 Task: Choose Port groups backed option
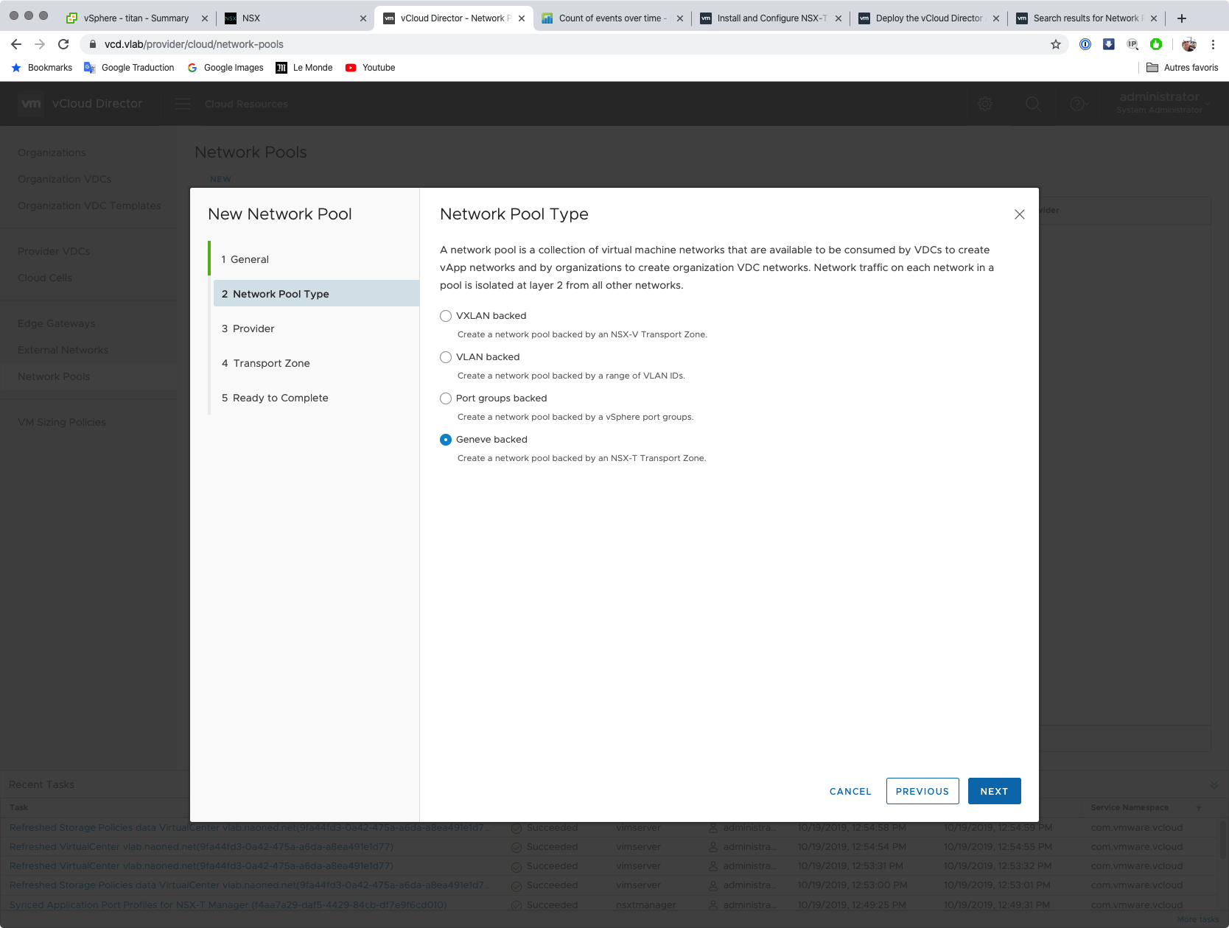[x=446, y=398]
